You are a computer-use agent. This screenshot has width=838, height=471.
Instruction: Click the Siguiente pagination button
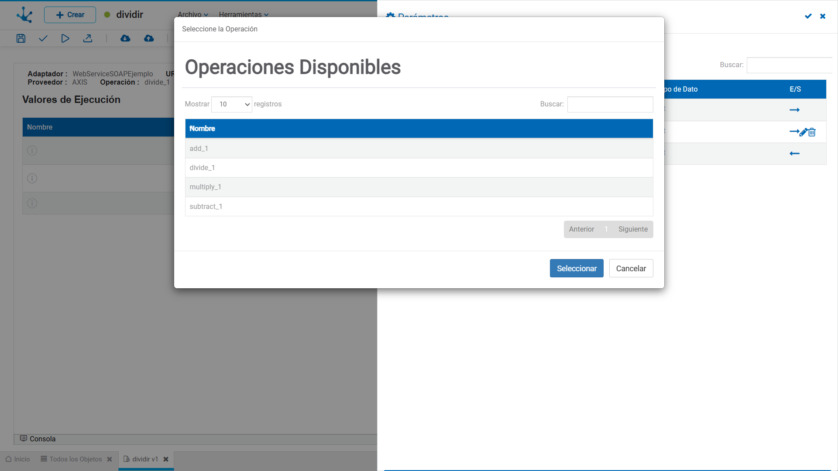633,229
